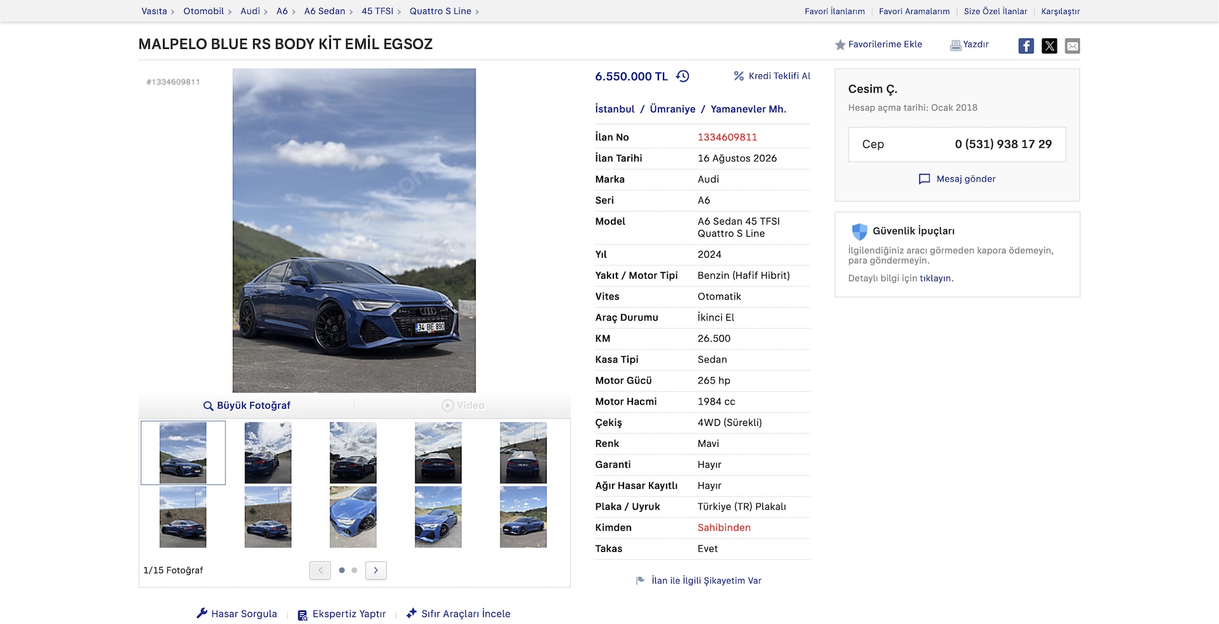Screen dimensions: 1219x624
Task: Click the 265 hp engine power value
Action: [x=714, y=380]
